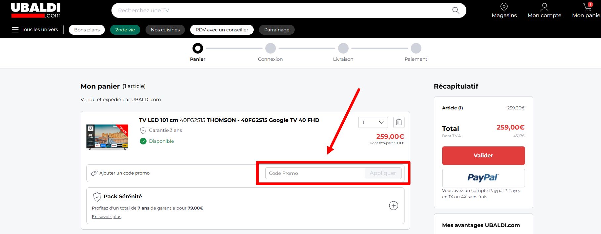Click the green Disponible check icon
The height and width of the screenshot is (234, 601).
(x=143, y=141)
